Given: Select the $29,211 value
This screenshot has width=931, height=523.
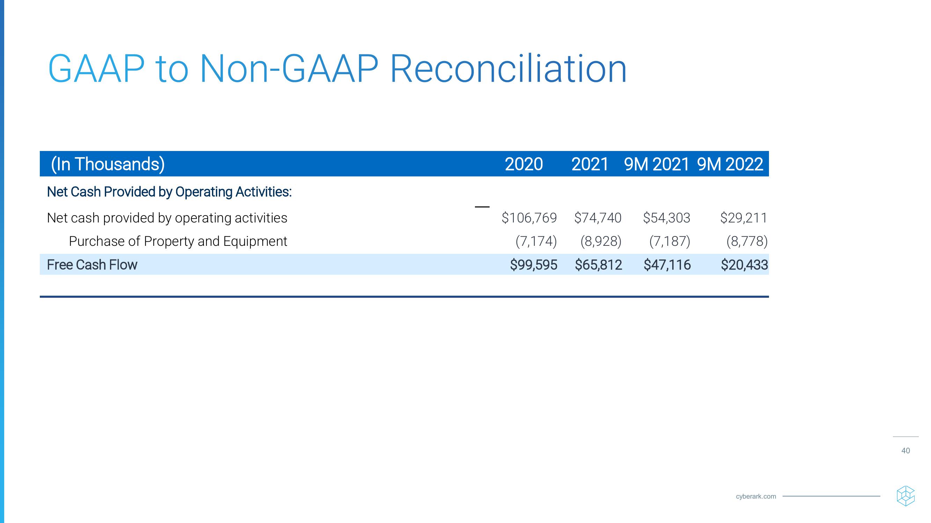Looking at the screenshot, I should click(743, 218).
